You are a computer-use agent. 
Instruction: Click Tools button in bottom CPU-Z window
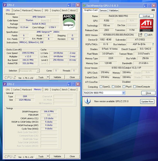pos(41,156)
